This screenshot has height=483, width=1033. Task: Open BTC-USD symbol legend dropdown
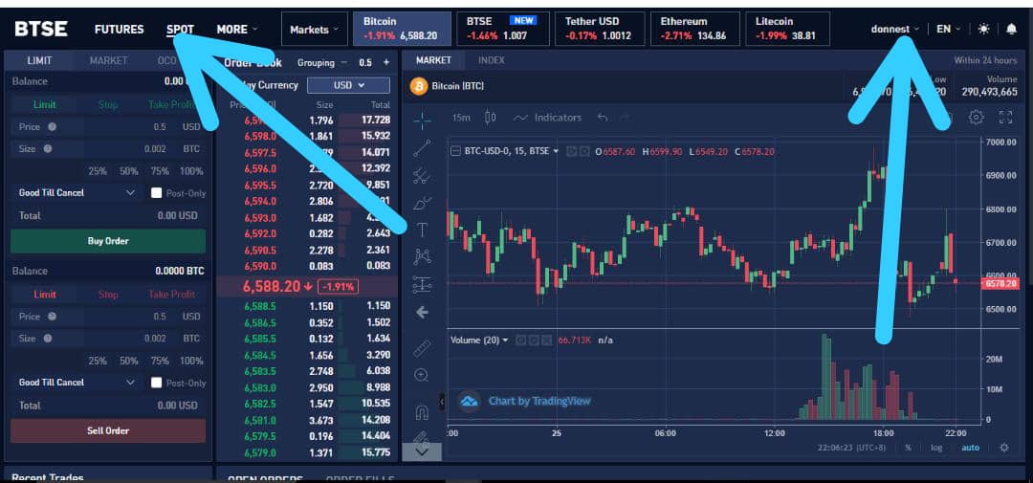556,151
